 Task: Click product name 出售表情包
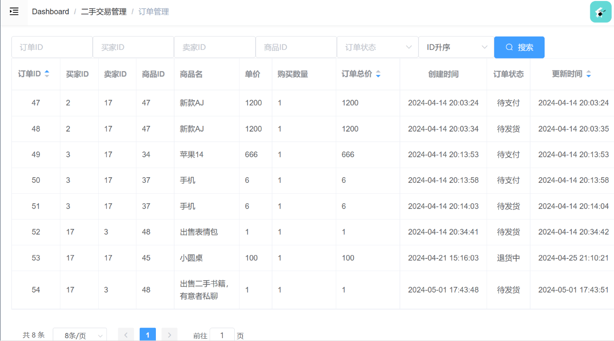pyautogui.click(x=199, y=232)
